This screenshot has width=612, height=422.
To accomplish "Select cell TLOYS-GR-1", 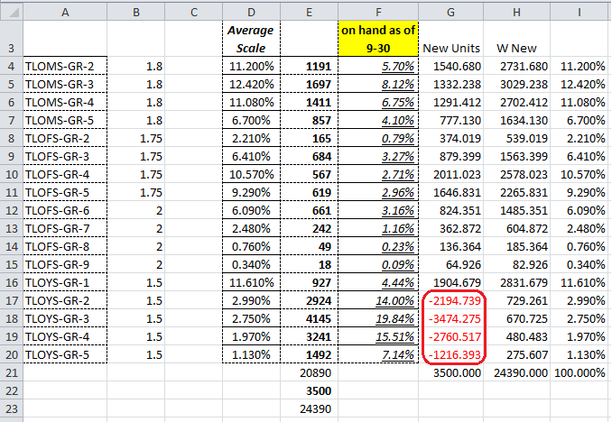I will click(65, 283).
